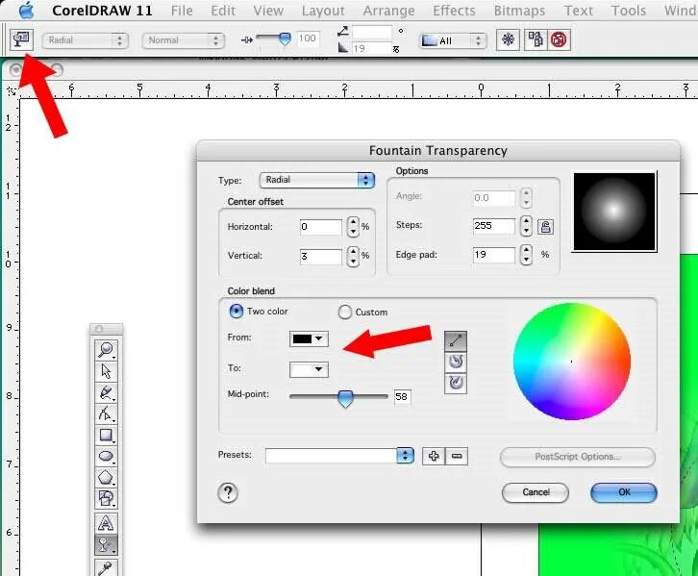Image resolution: width=698 pixels, height=576 pixels.
Task: Open property bar Radial transparency type dropdown
Action: click(x=86, y=40)
